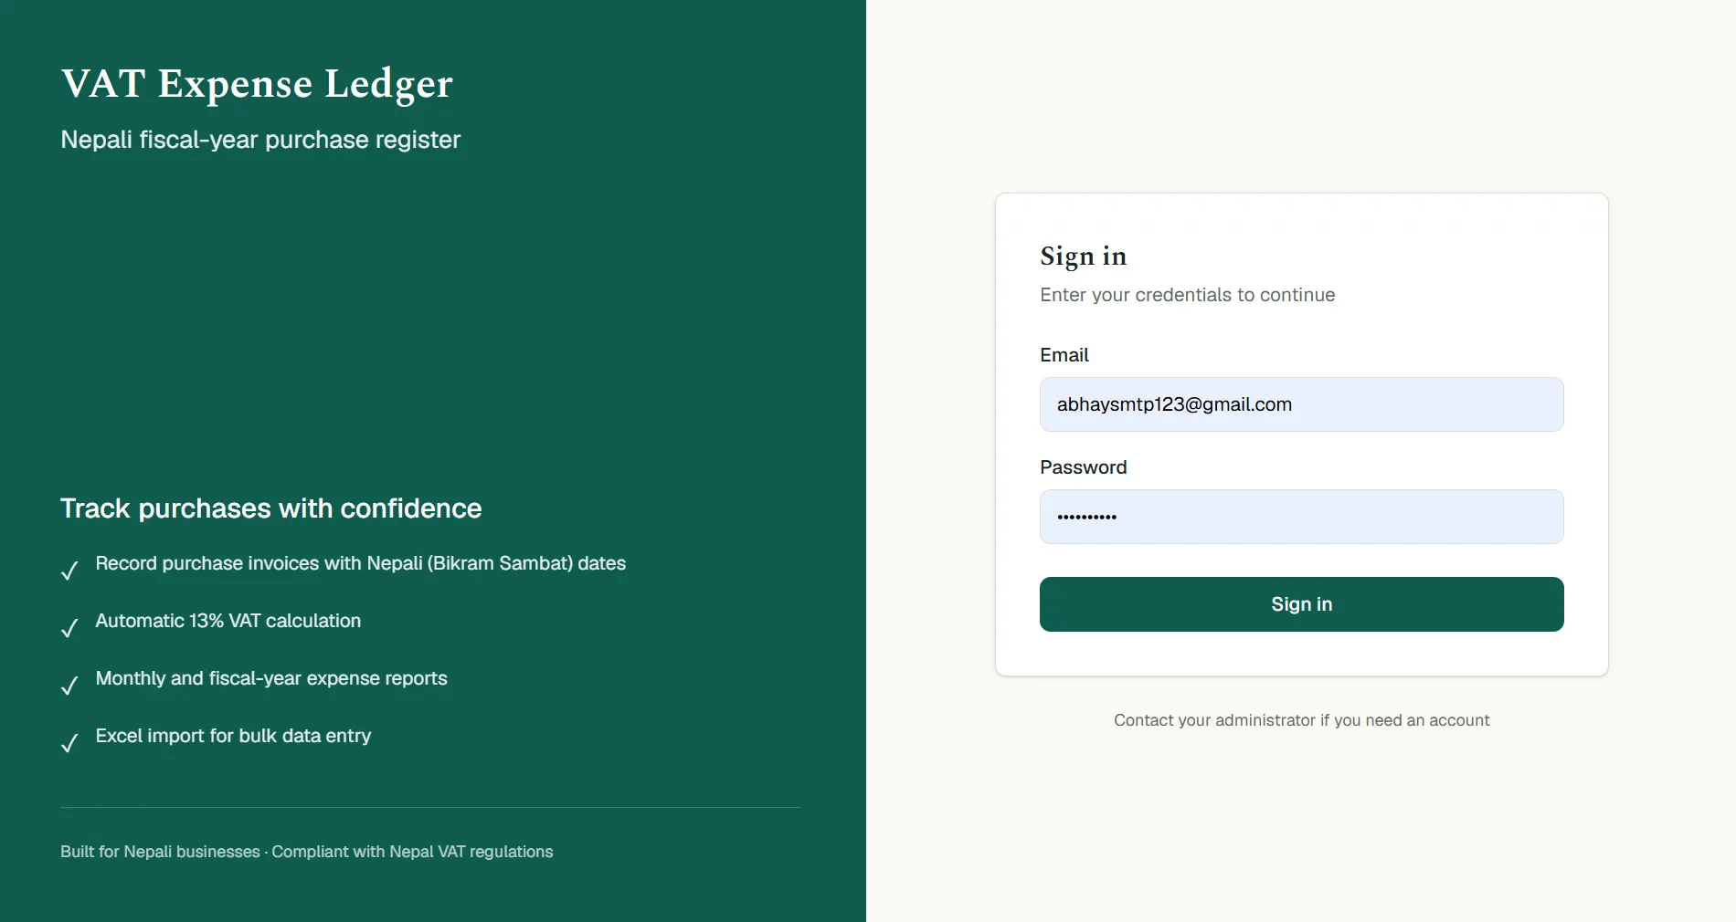
Task: Click the Password input field
Action: pyautogui.click(x=1301, y=517)
